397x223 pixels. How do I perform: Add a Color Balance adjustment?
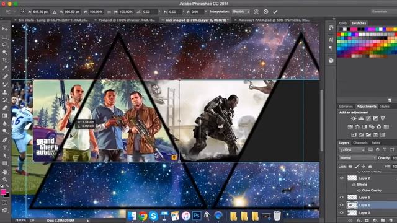[357, 126]
